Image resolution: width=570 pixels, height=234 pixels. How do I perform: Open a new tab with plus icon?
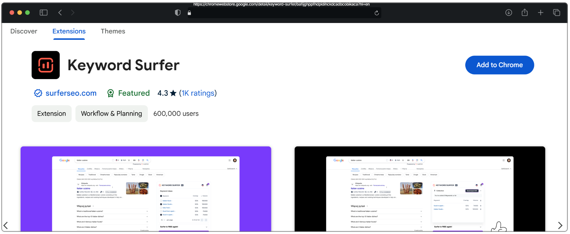coord(541,13)
